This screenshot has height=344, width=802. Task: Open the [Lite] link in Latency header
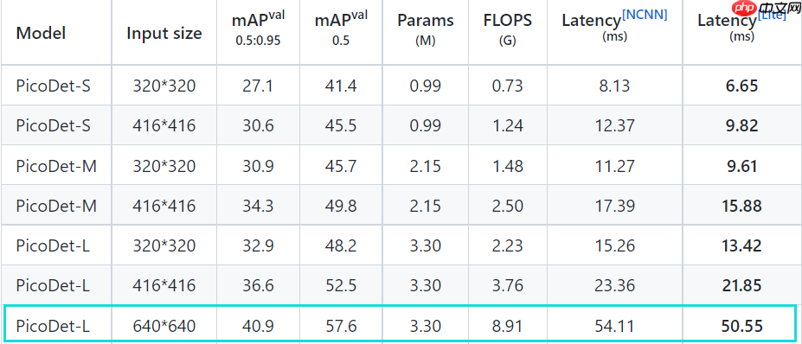point(772,15)
